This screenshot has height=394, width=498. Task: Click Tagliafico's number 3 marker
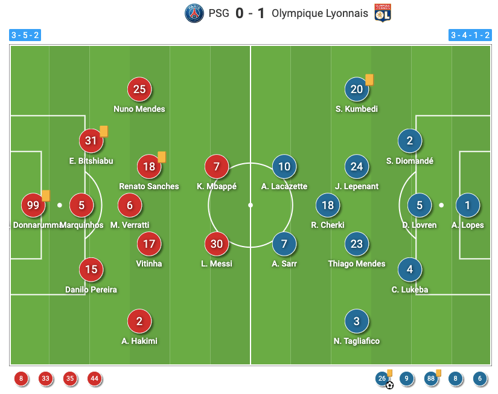pos(357,321)
